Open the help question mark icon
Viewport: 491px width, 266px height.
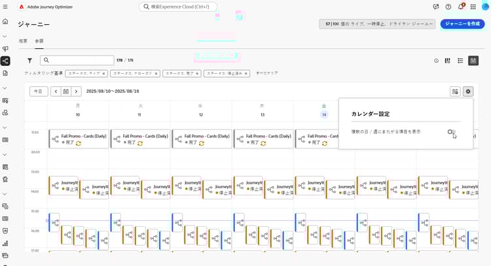448,7
